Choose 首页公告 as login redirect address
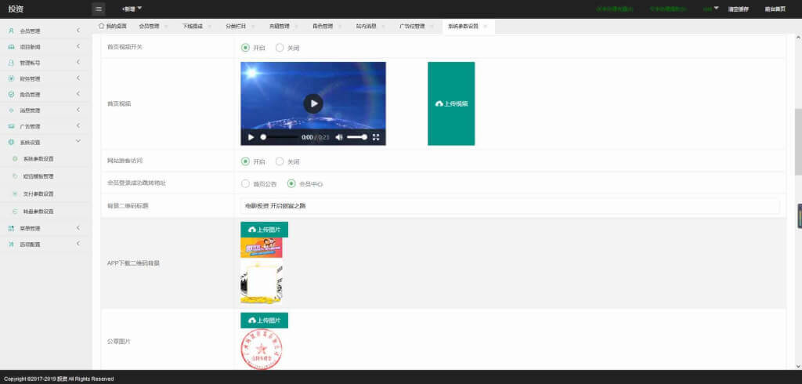This screenshot has height=384, width=802. [x=245, y=183]
